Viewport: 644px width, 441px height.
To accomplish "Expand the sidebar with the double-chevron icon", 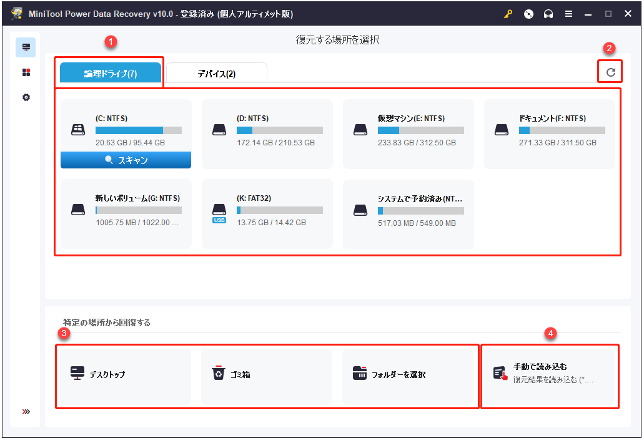I will [26, 412].
